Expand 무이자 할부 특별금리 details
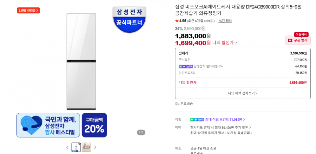This screenshot has height=154, width=316. point(221,133)
